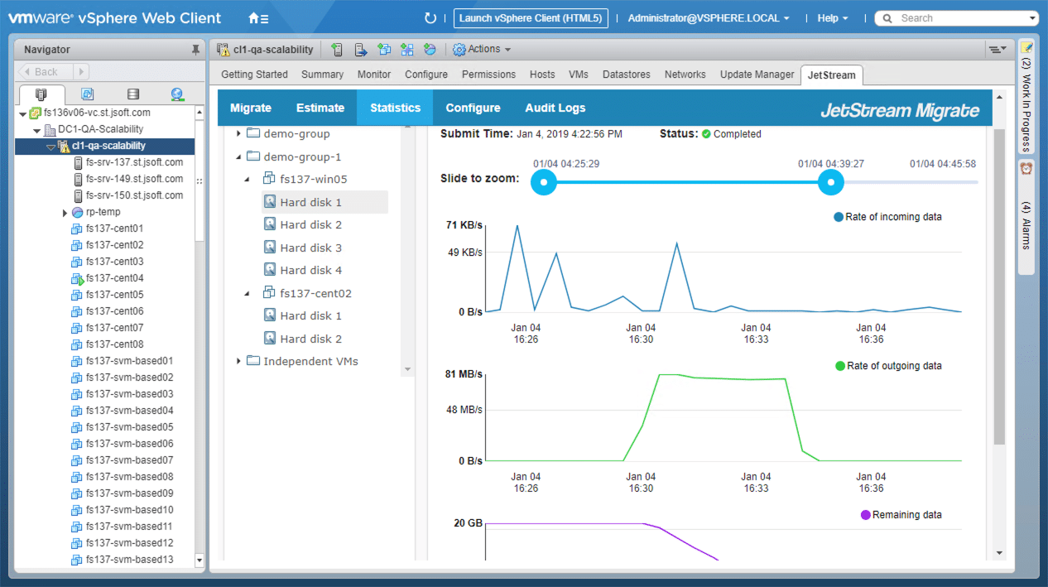The height and width of the screenshot is (587, 1048).
Task: Open the JetStream Migrate tab
Action: [x=251, y=108]
